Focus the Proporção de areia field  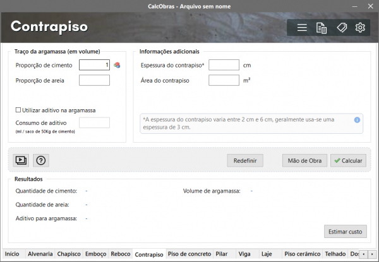[94, 80]
